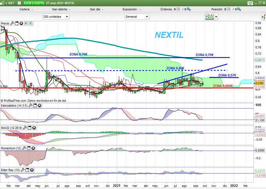Image resolution: width=266 pixels, height=189 pixels.
Task: Select the ZONA 0,57€ annotation
Action: [x=227, y=75]
